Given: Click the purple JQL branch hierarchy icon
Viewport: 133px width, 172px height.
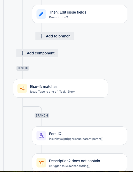Looking at the screenshot, I should [x=41, y=136].
